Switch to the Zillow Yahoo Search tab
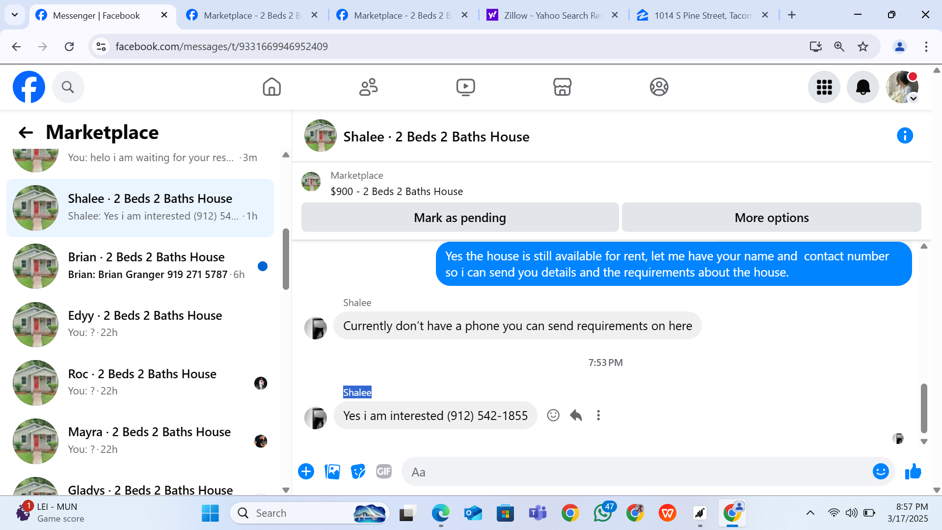The image size is (942, 530). tap(552, 15)
